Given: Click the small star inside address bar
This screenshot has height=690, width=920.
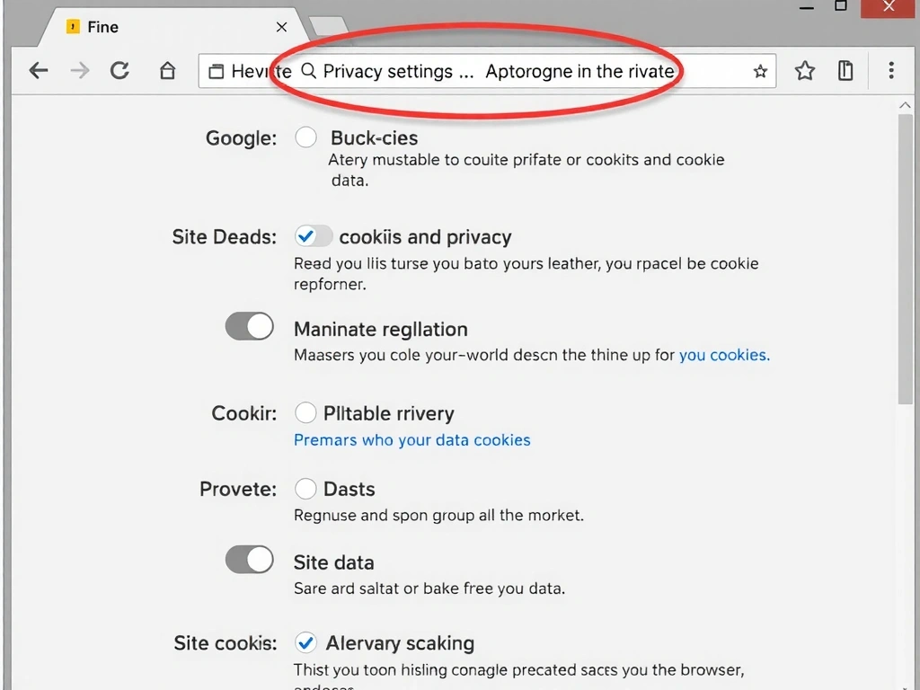Looking at the screenshot, I should coord(760,72).
